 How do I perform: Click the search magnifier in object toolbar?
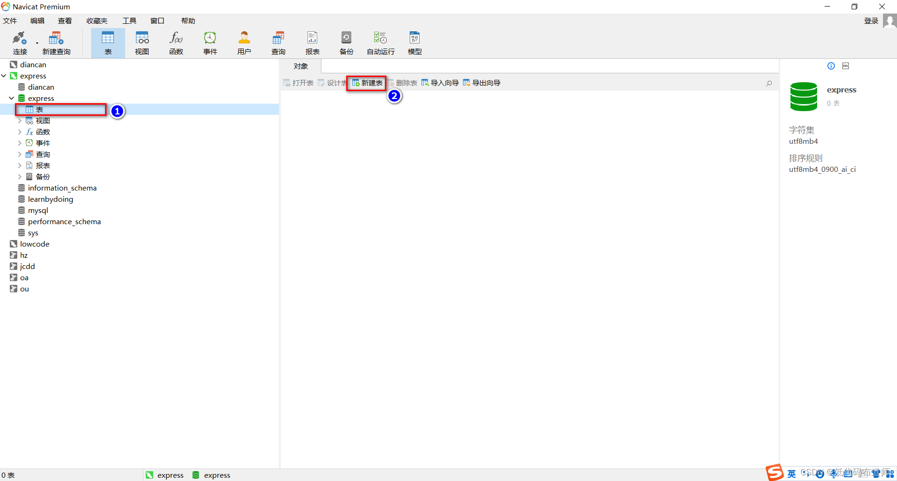click(x=769, y=84)
